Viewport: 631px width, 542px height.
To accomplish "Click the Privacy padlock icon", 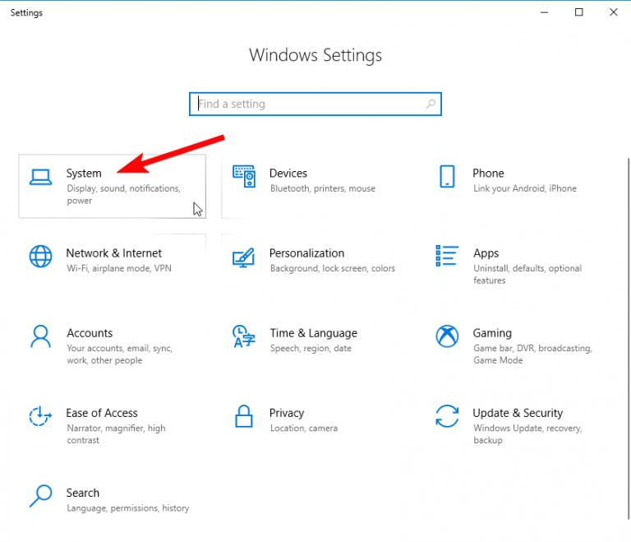I will coord(244,416).
